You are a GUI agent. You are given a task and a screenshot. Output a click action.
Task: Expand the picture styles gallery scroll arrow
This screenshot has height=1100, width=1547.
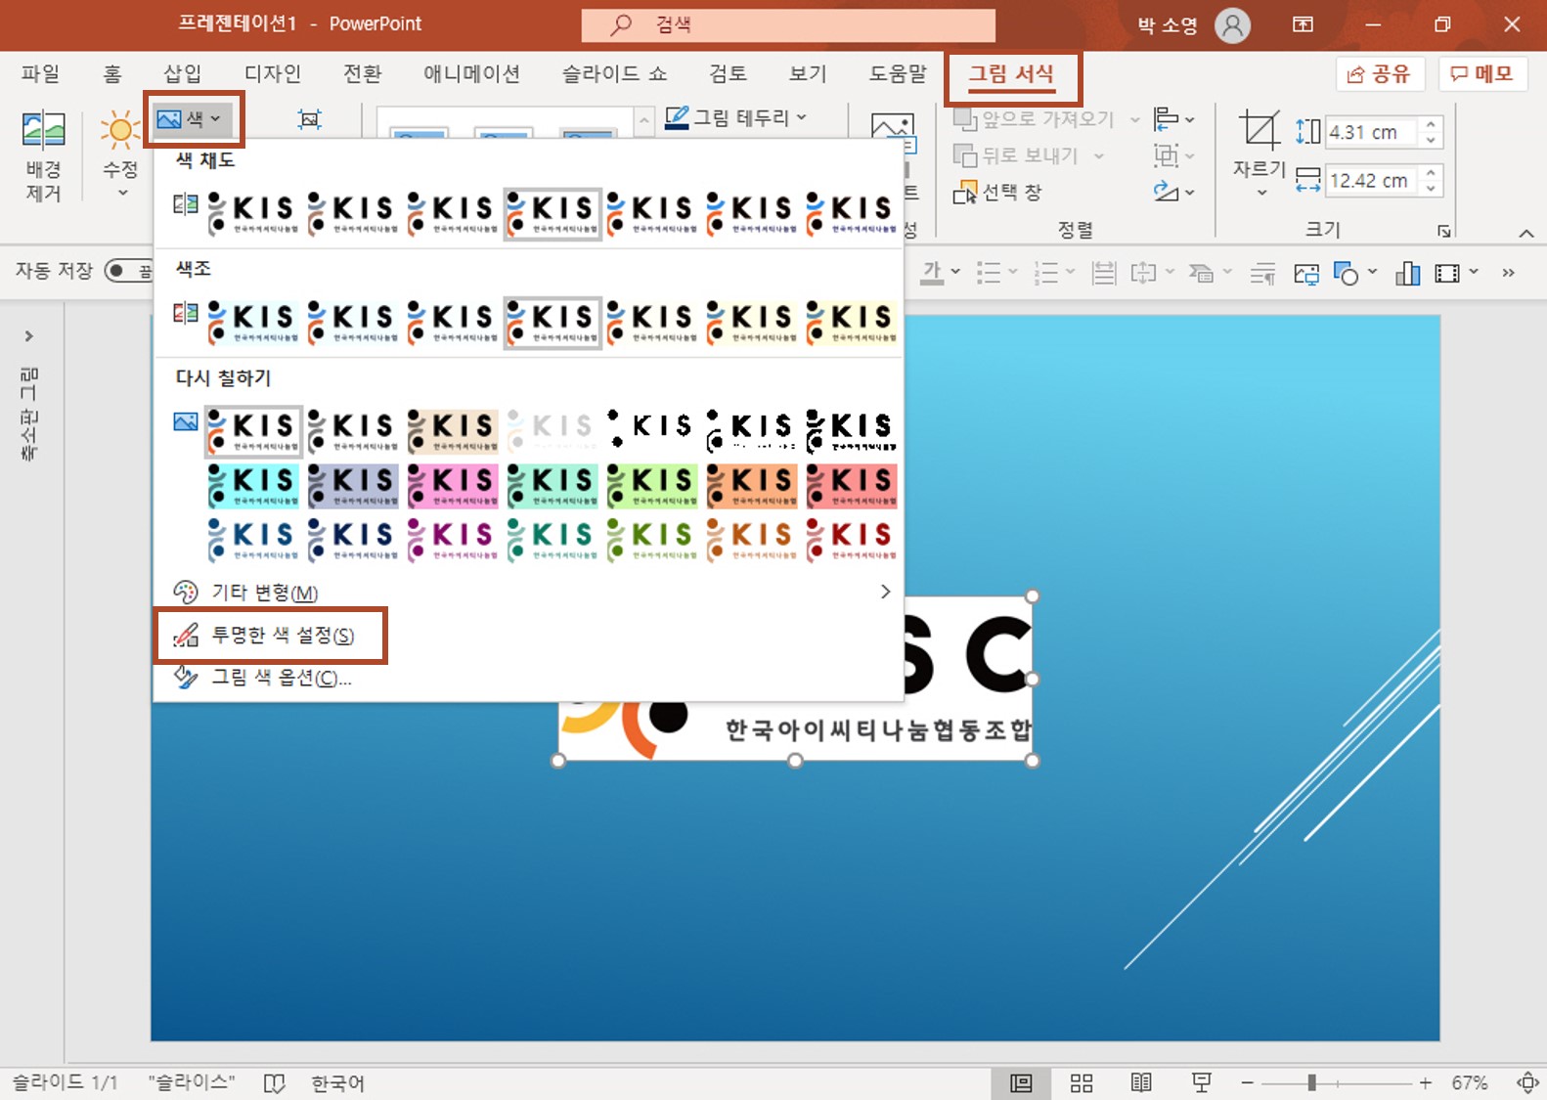point(643,121)
